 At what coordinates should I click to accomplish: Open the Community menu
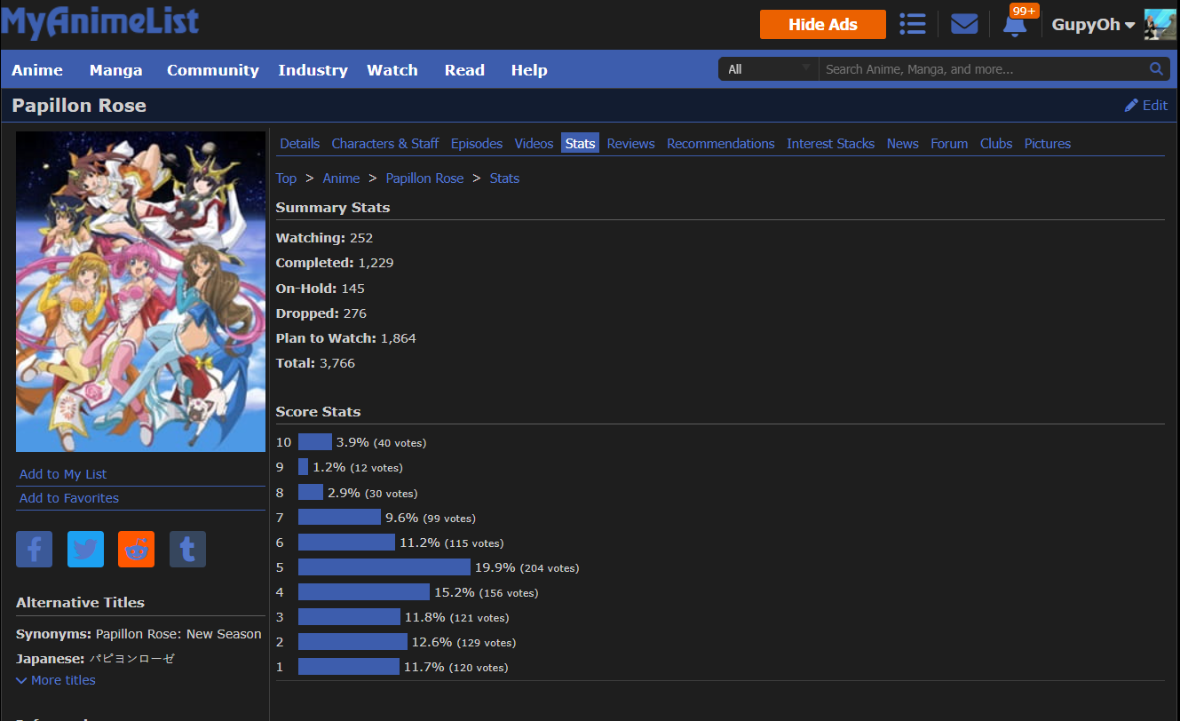[212, 70]
